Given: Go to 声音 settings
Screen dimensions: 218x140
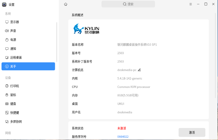Looking at the screenshot, I should pos(28,31).
